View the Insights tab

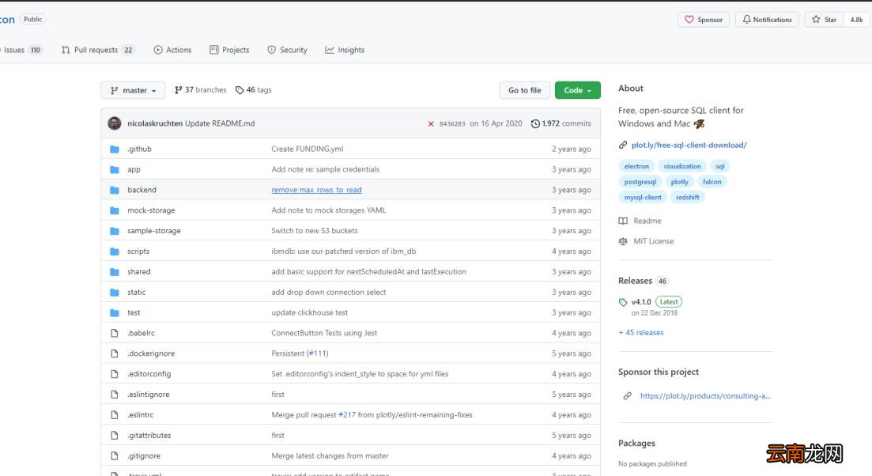[345, 50]
